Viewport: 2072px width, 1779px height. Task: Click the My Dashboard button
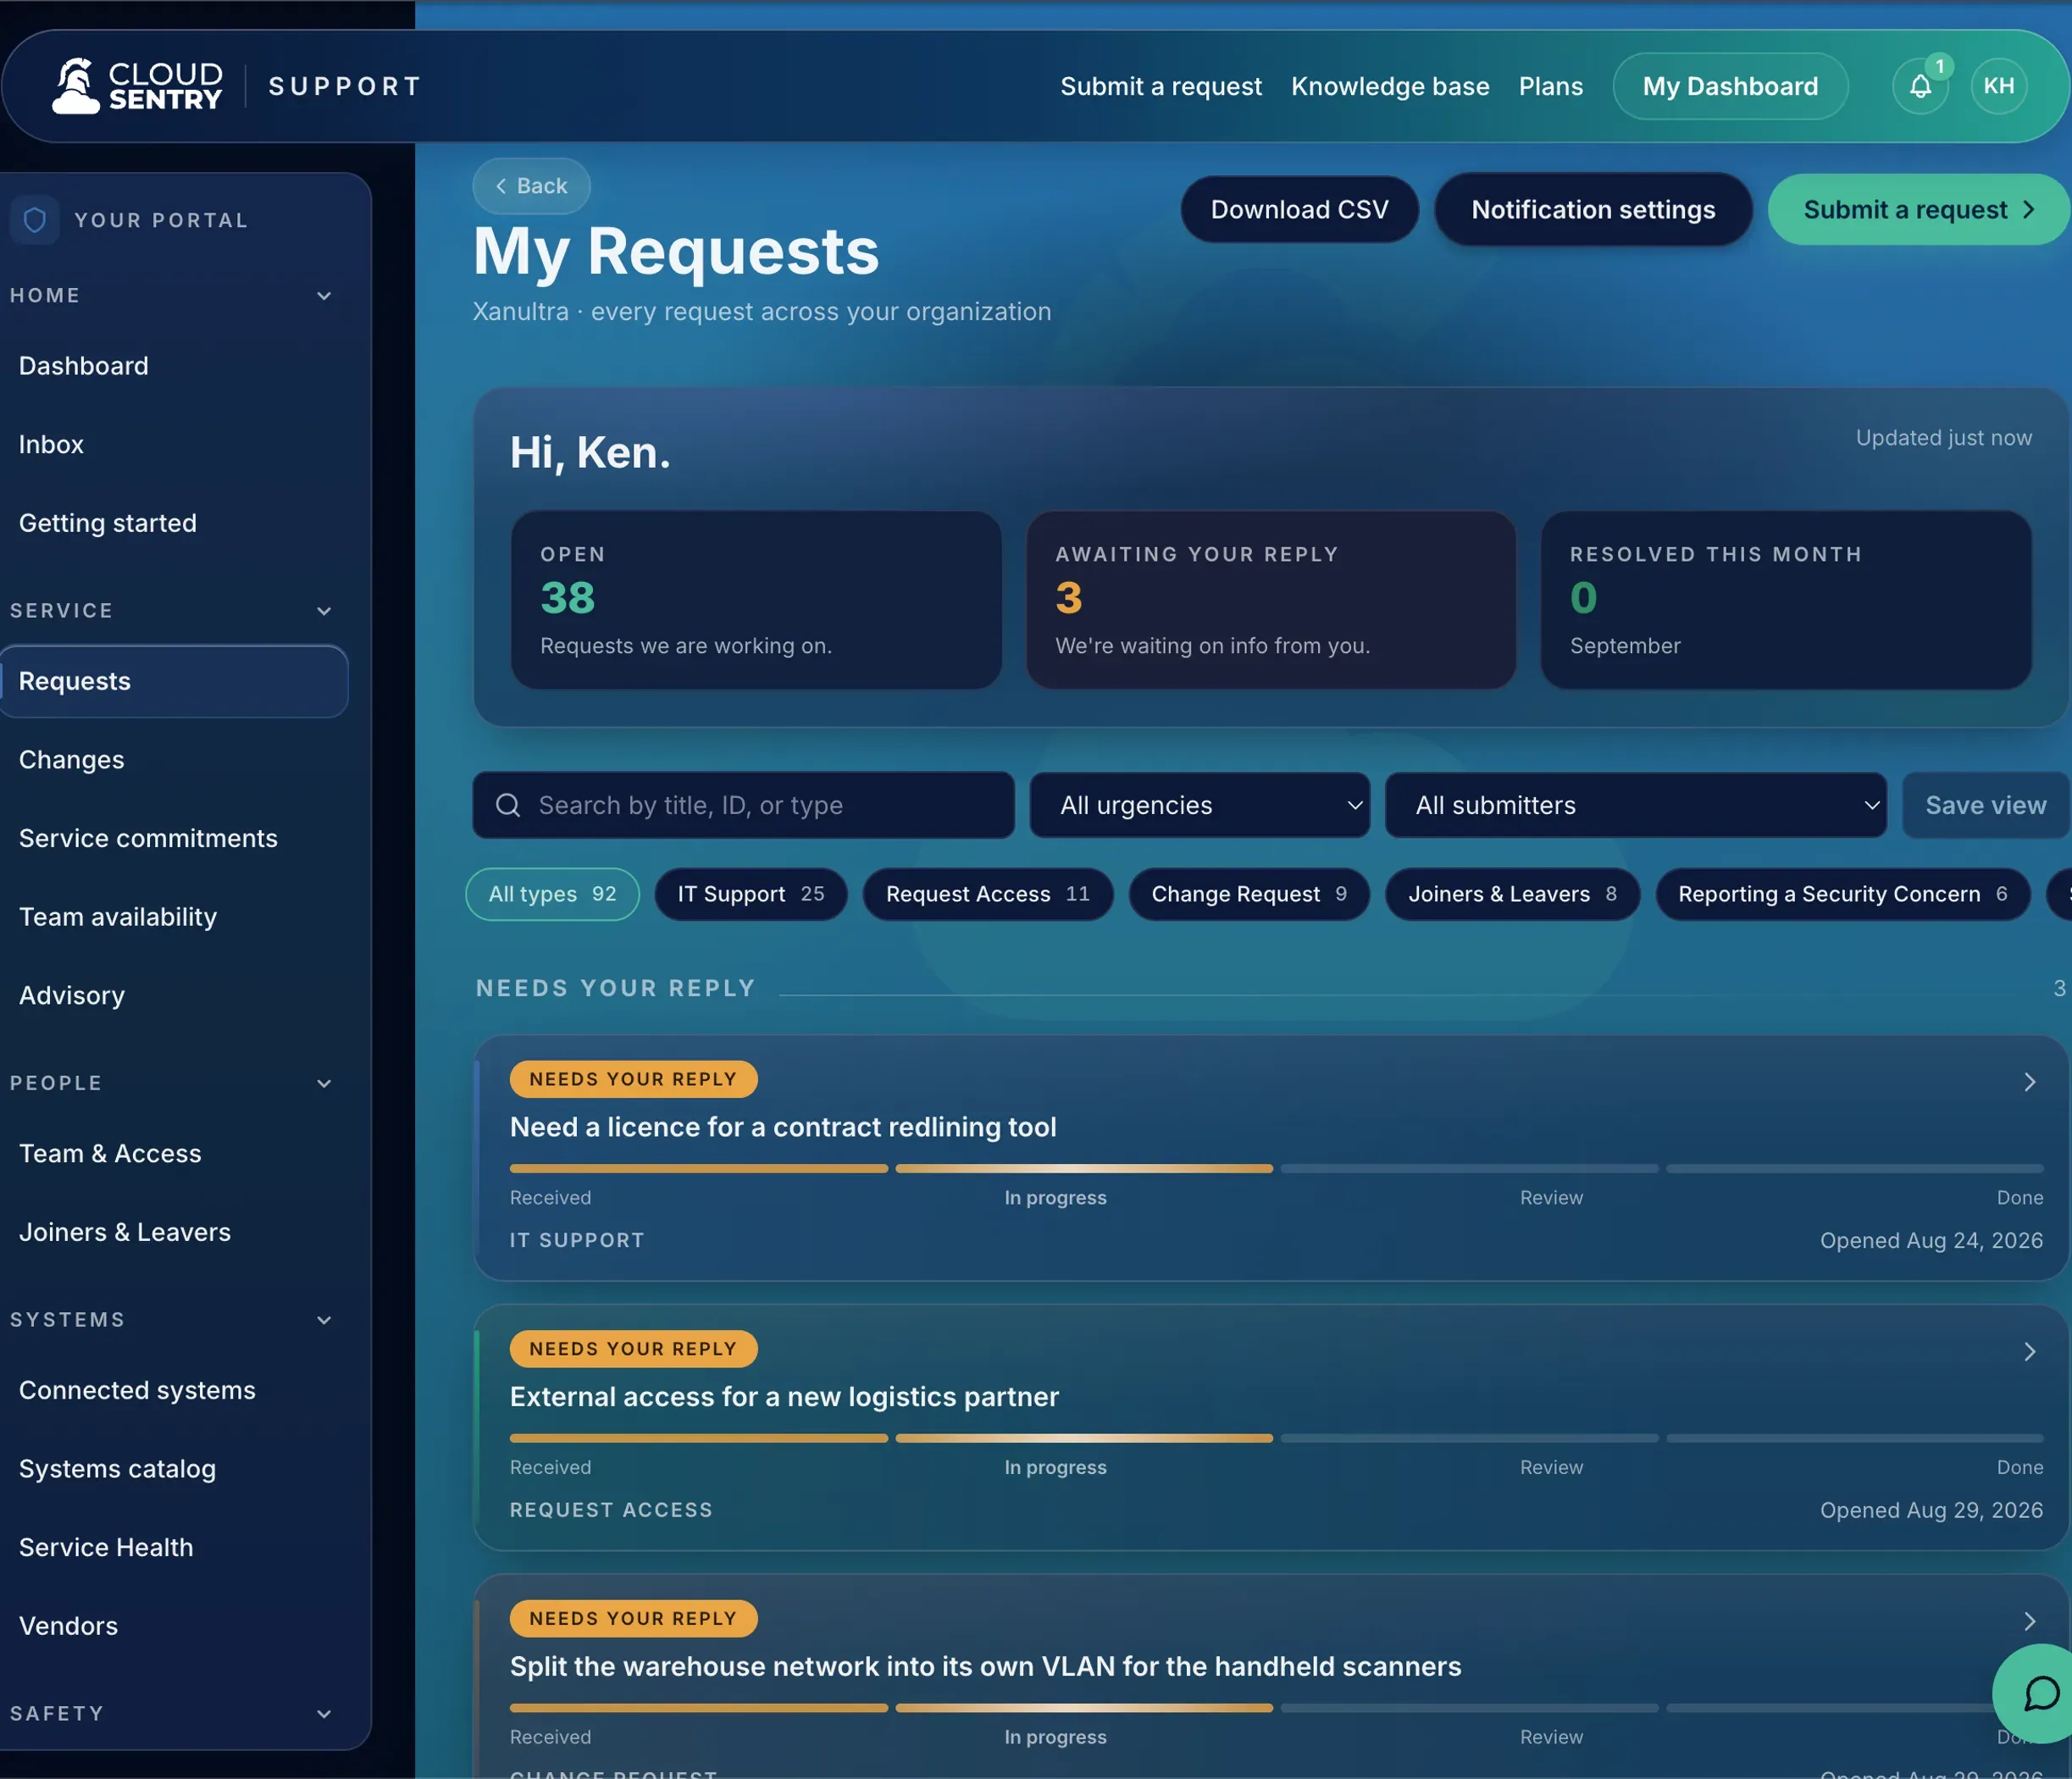pos(1730,86)
